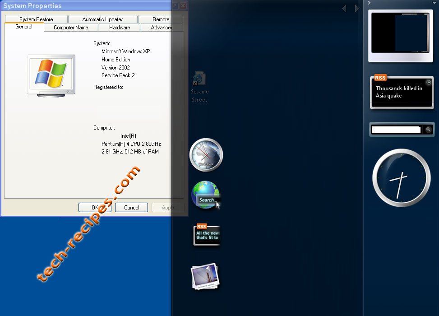This screenshot has width=439, height=316.
Task: Switch to the Computer Name tab
Action: pyautogui.click(x=71, y=28)
